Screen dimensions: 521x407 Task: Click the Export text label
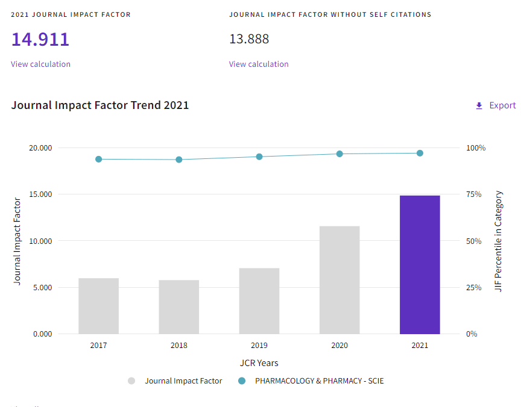pos(502,105)
